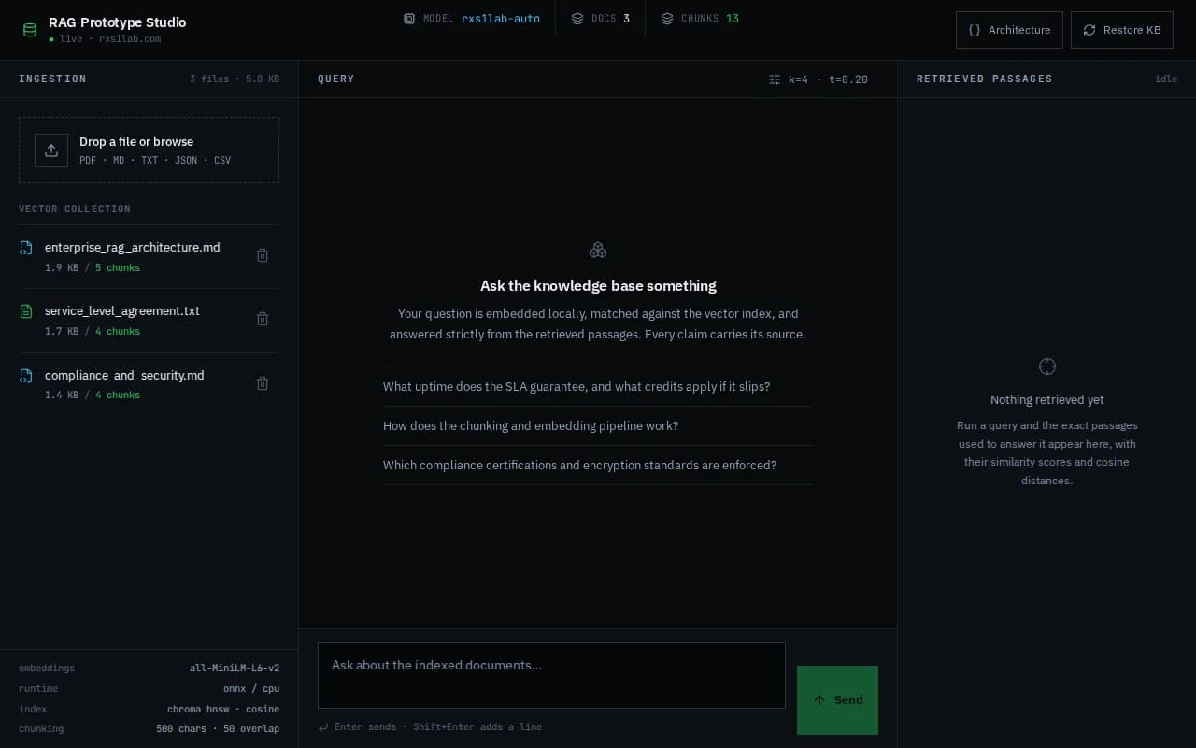Click the Nothing retrieved yet message

pos(1047,400)
